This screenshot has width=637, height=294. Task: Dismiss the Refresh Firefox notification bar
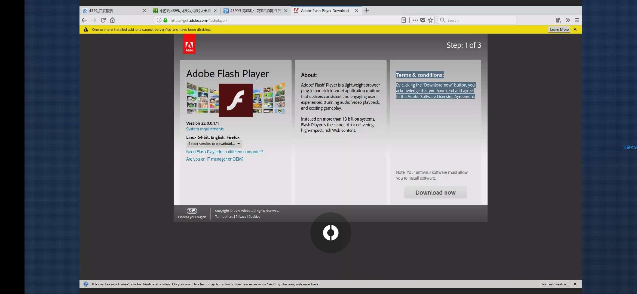pyautogui.click(x=575, y=284)
